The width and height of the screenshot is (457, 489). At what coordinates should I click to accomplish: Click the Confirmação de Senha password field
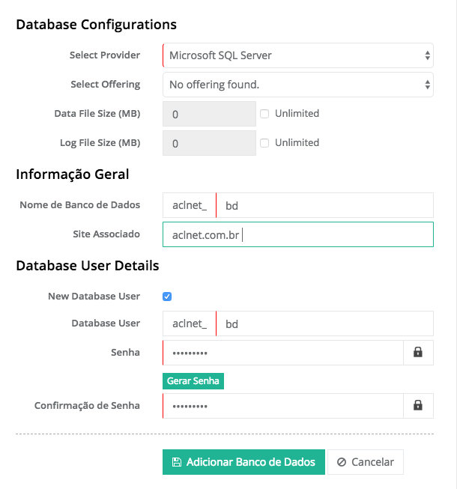click(x=282, y=406)
